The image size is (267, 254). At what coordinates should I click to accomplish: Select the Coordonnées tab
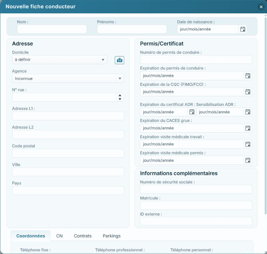pyautogui.click(x=31, y=236)
